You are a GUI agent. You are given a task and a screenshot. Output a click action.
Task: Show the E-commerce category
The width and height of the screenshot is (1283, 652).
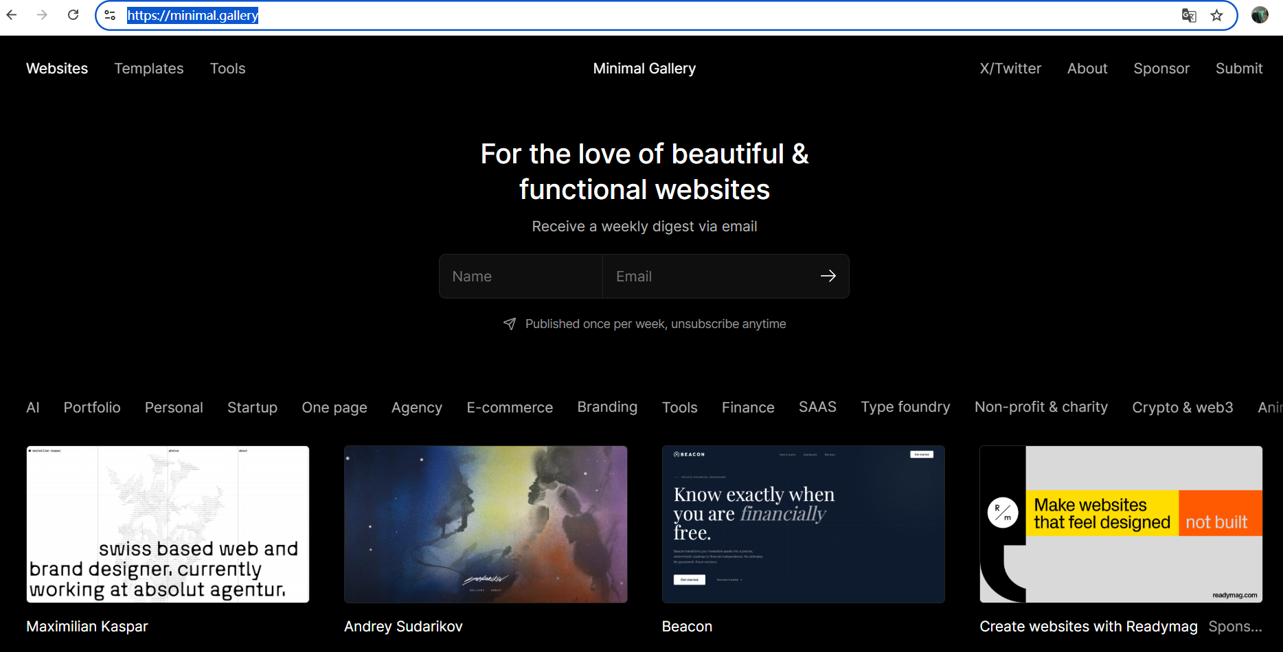pos(510,408)
